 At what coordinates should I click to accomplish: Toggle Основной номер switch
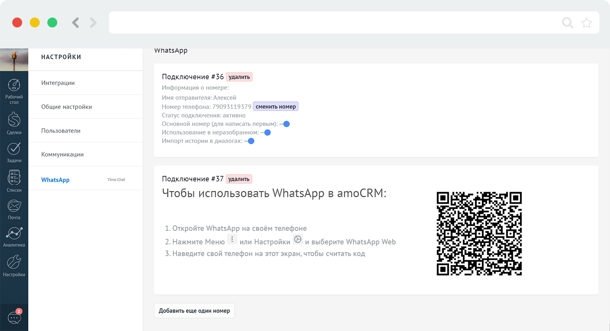(x=285, y=124)
